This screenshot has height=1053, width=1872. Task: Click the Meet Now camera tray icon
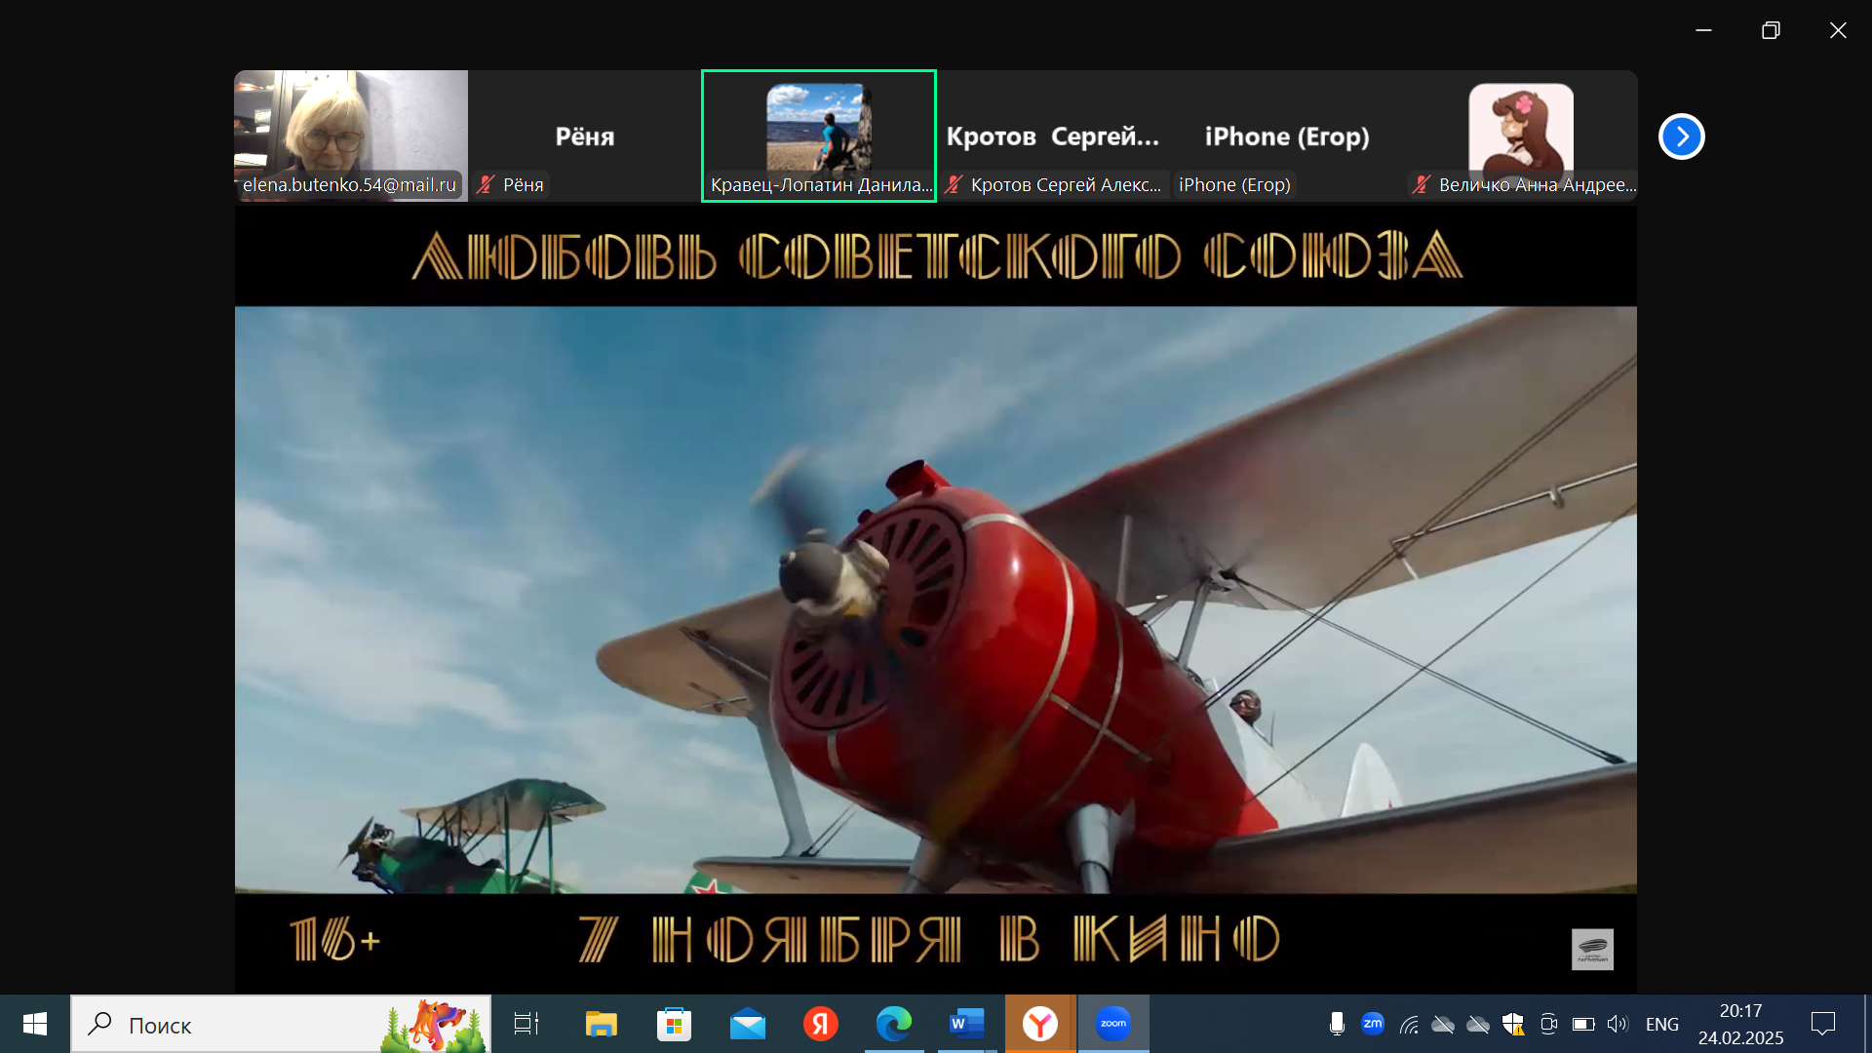[1548, 1024]
